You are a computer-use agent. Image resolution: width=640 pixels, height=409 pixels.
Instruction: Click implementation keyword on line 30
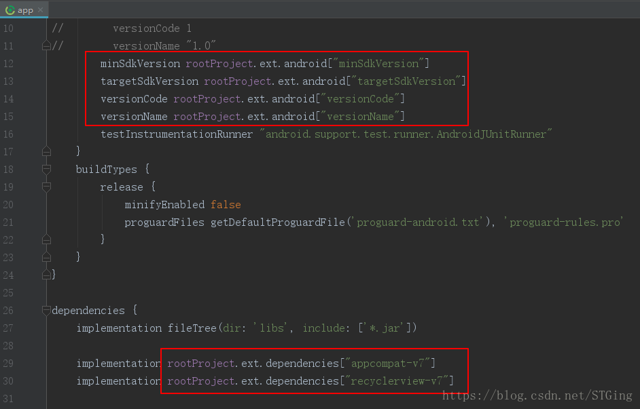pos(119,381)
